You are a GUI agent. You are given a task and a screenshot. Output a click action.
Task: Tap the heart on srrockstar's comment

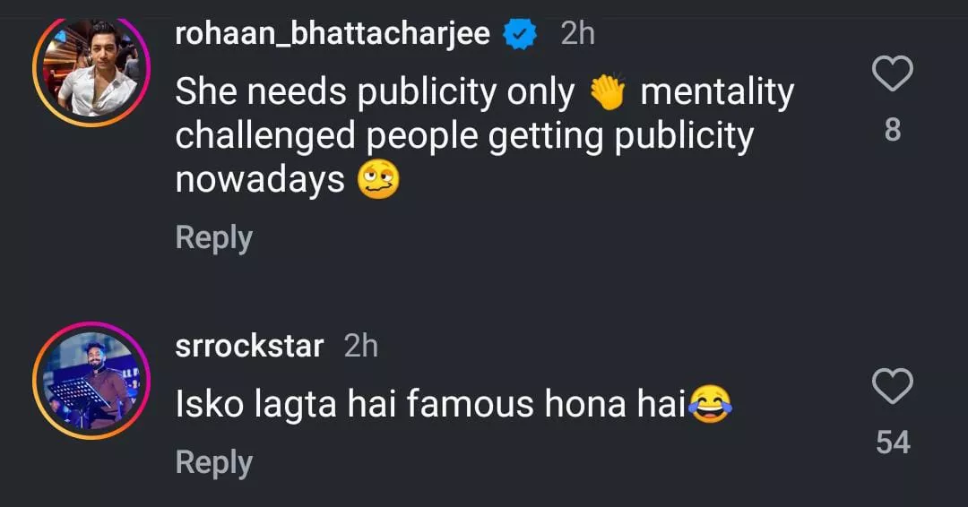click(x=892, y=387)
